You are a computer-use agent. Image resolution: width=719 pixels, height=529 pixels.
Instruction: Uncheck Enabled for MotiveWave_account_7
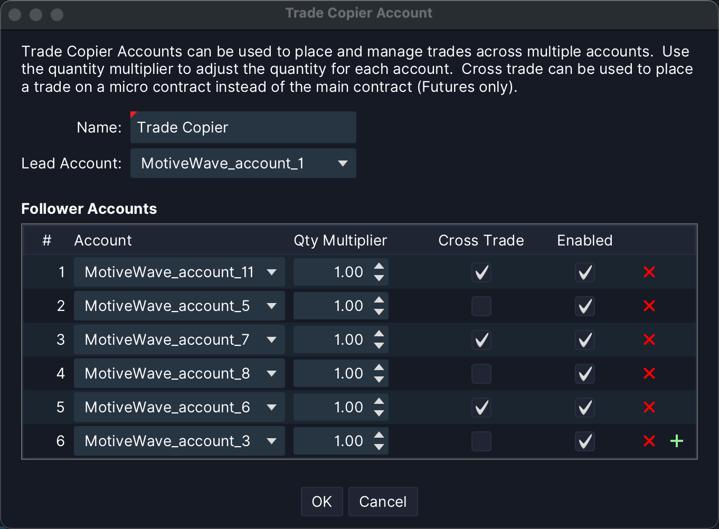point(585,340)
